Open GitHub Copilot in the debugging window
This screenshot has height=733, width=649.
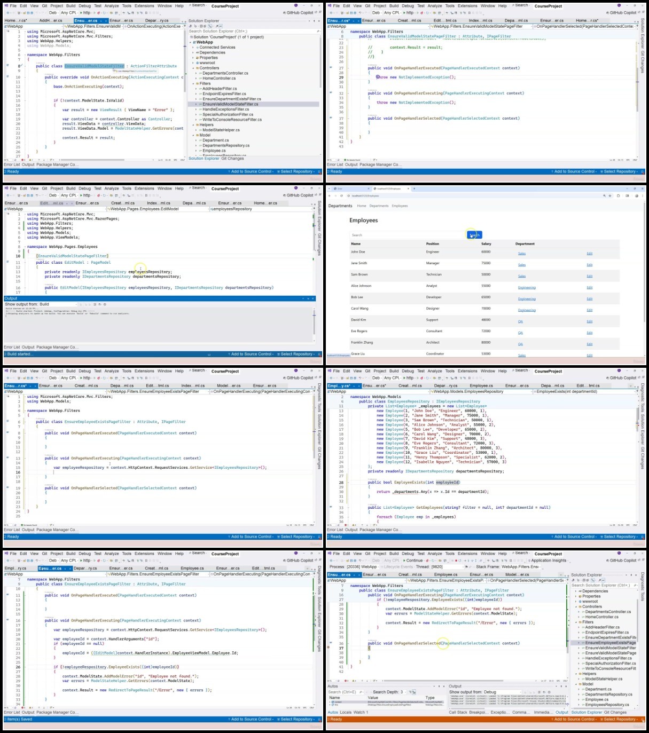(x=621, y=561)
